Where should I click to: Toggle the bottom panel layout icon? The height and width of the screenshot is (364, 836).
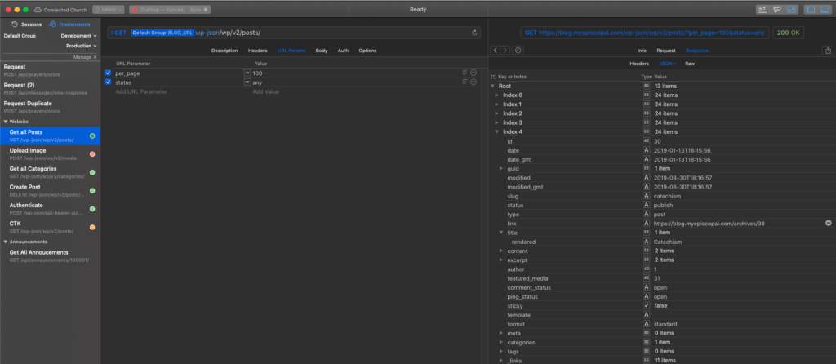pyautogui.click(x=825, y=10)
